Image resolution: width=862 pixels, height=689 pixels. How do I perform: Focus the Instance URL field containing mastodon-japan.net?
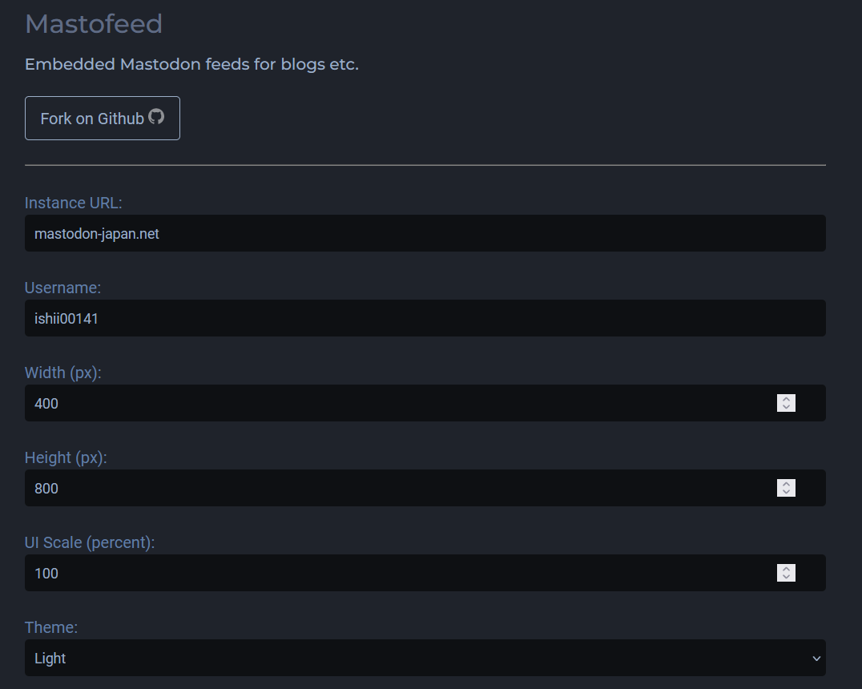tap(425, 233)
